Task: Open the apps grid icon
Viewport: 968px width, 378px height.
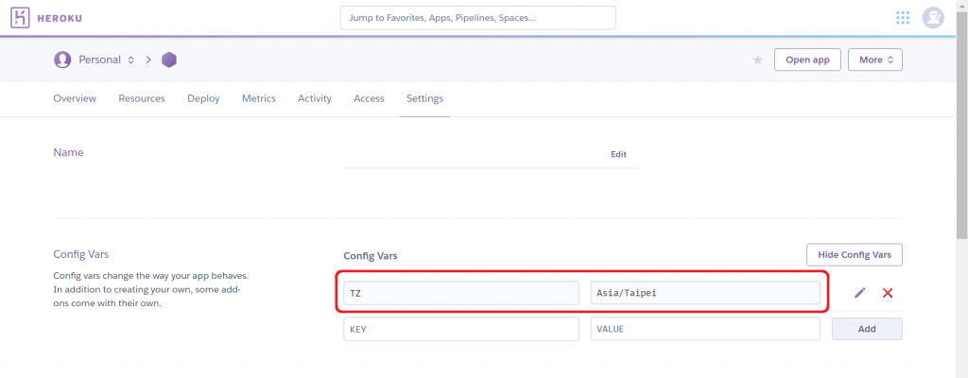Action: point(903,18)
